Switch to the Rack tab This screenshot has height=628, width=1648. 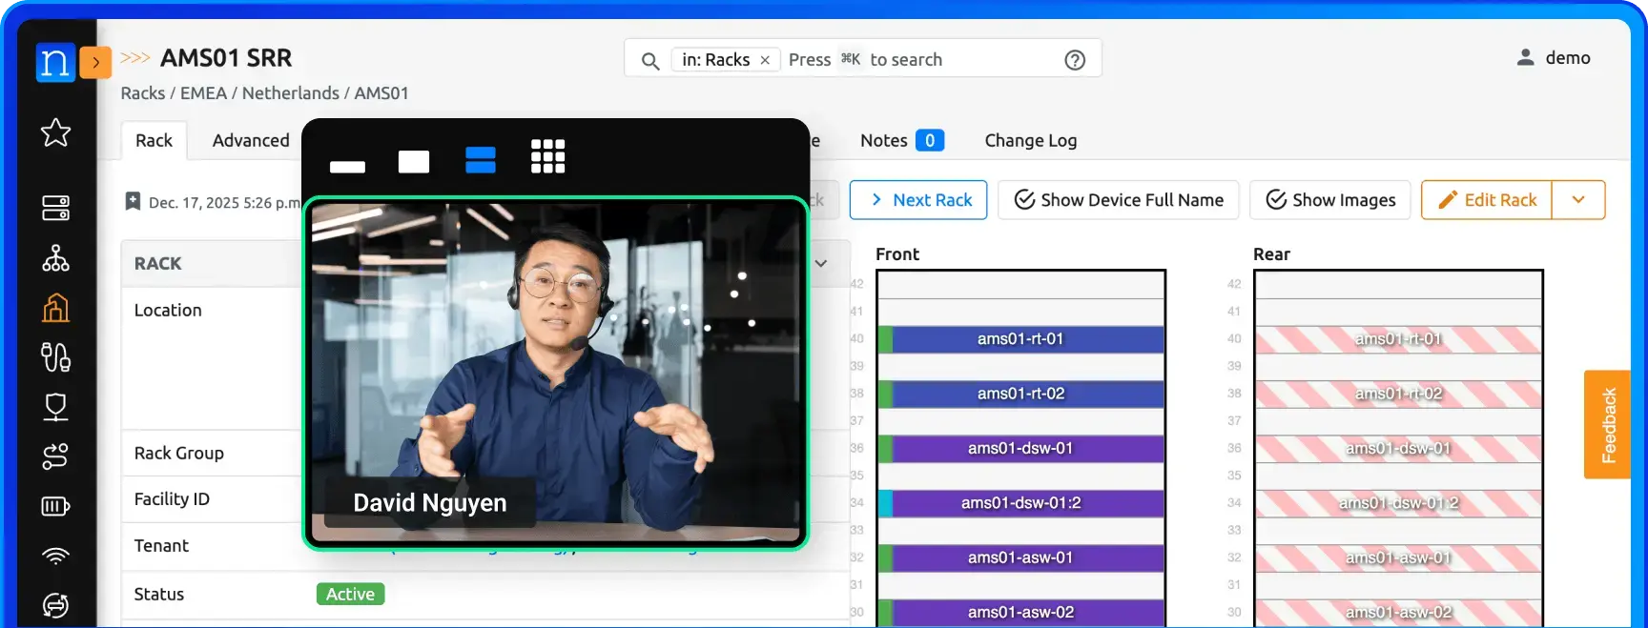[x=154, y=140]
